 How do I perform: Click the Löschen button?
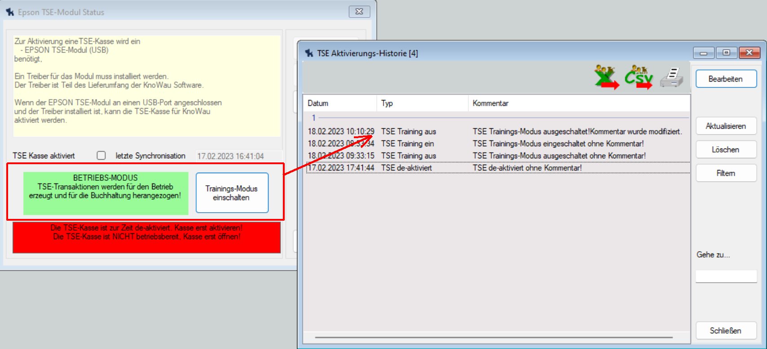click(x=726, y=149)
